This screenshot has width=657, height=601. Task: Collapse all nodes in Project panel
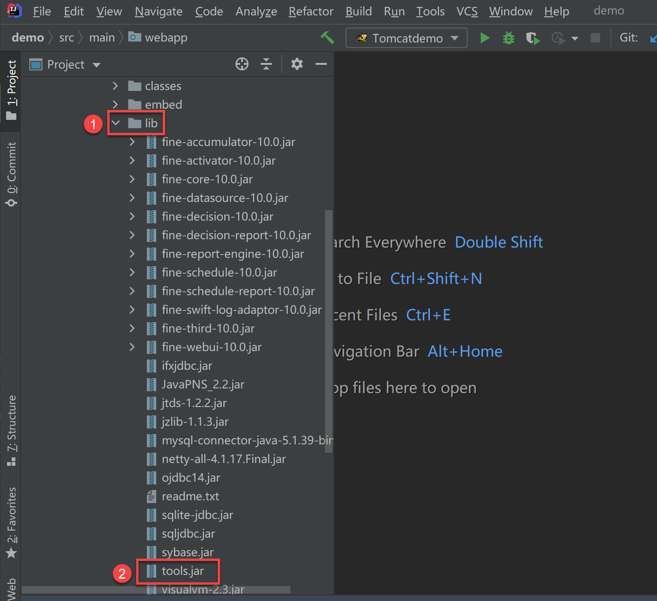pos(266,64)
